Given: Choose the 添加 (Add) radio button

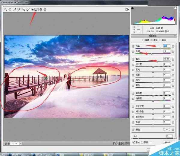Looking at the screenshot, I should tap(152, 40).
